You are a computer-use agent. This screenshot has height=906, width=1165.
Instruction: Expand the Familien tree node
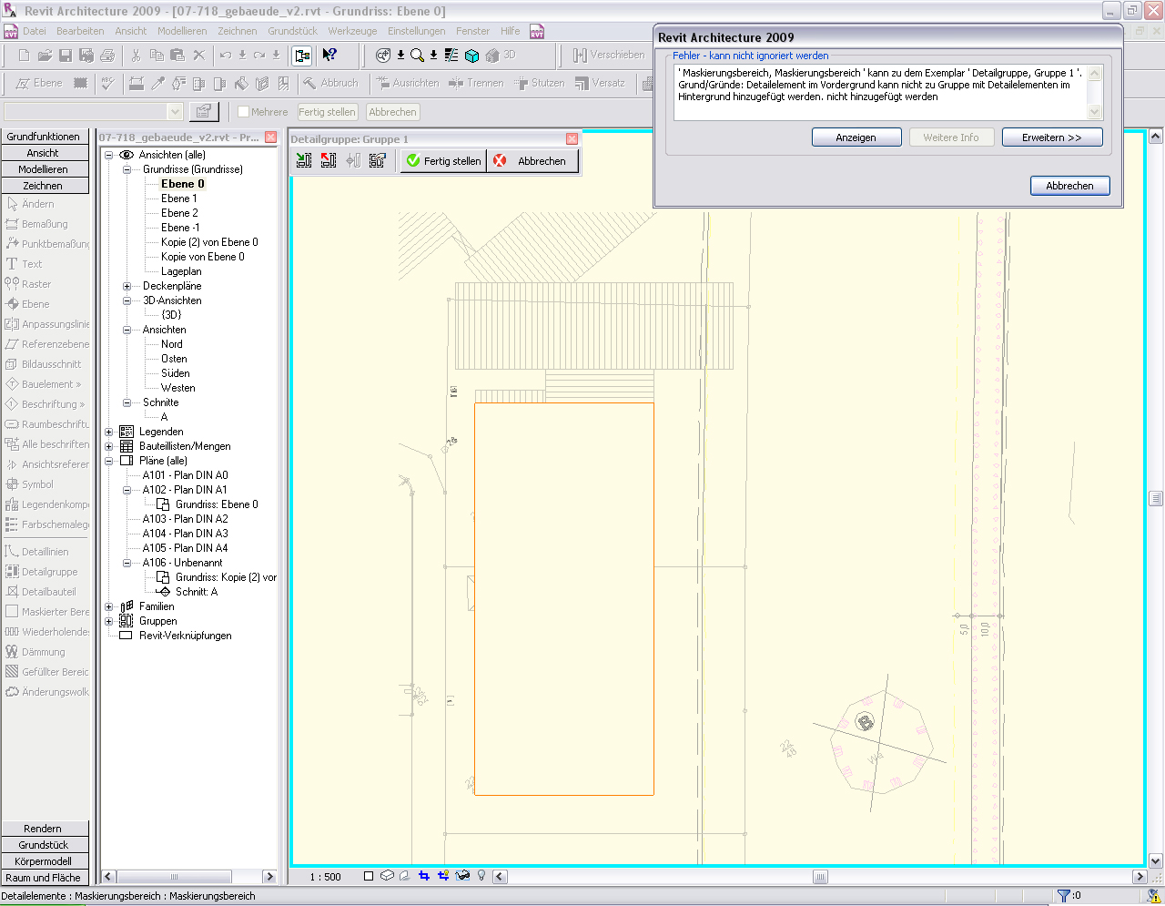(x=108, y=606)
